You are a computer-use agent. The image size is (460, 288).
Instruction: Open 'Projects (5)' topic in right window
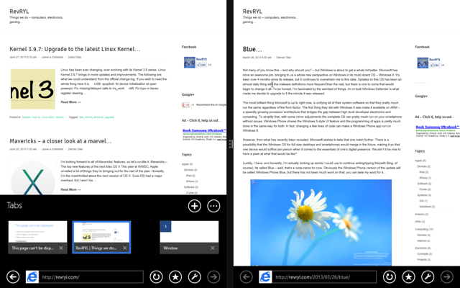click(424, 259)
